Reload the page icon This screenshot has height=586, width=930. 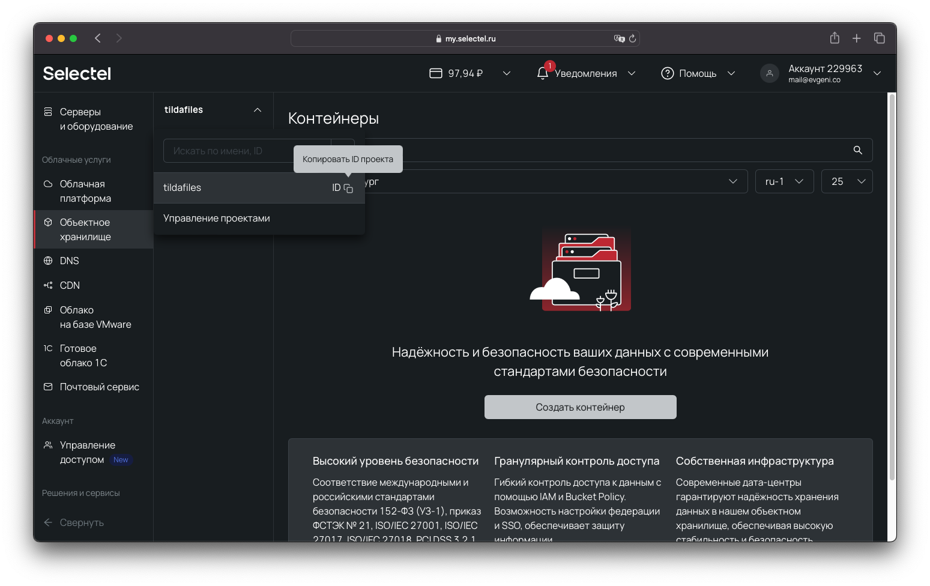[632, 38]
